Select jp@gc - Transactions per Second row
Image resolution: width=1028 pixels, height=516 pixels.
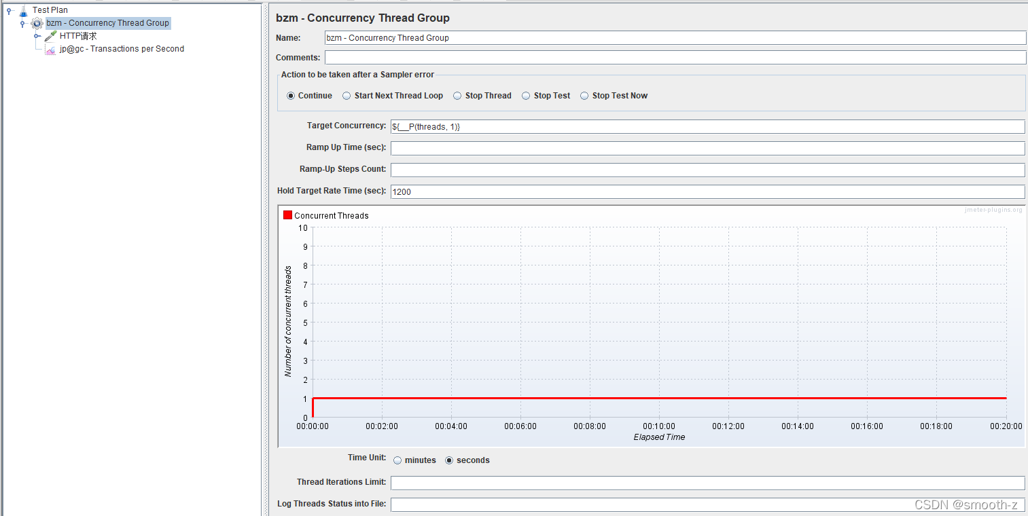click(x=122, y=49)
